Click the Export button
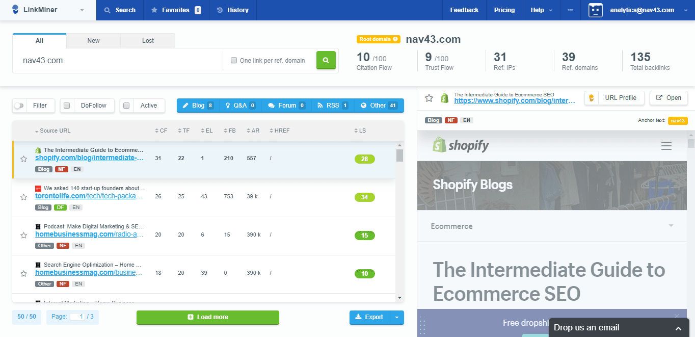The height and width of the screenshot is (337, 695). click(x=370, y=317)
